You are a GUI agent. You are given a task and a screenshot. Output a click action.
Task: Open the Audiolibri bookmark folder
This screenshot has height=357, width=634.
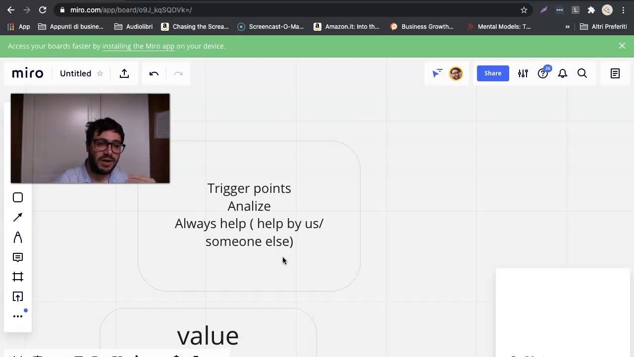133,27
